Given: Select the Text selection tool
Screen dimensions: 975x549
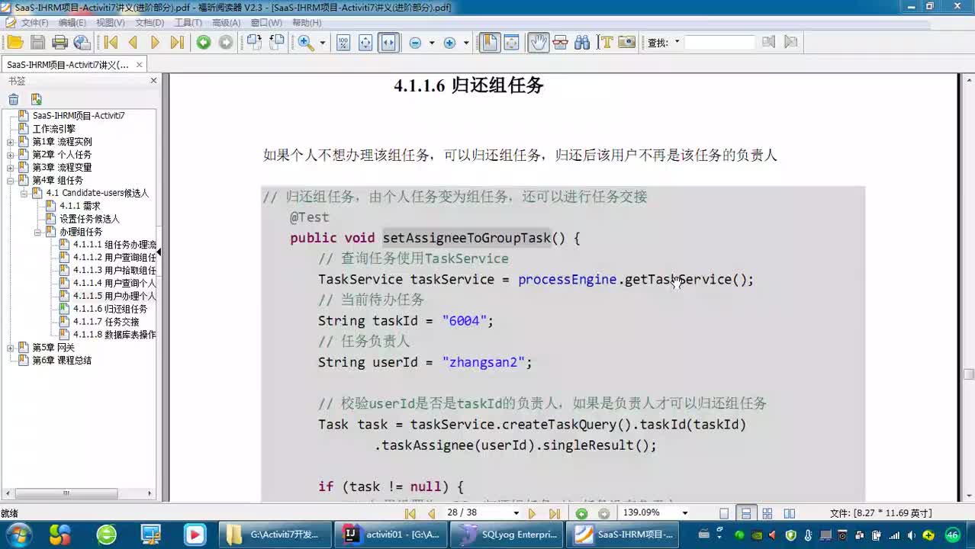Looking at the screenshot, I should point(606,43).
